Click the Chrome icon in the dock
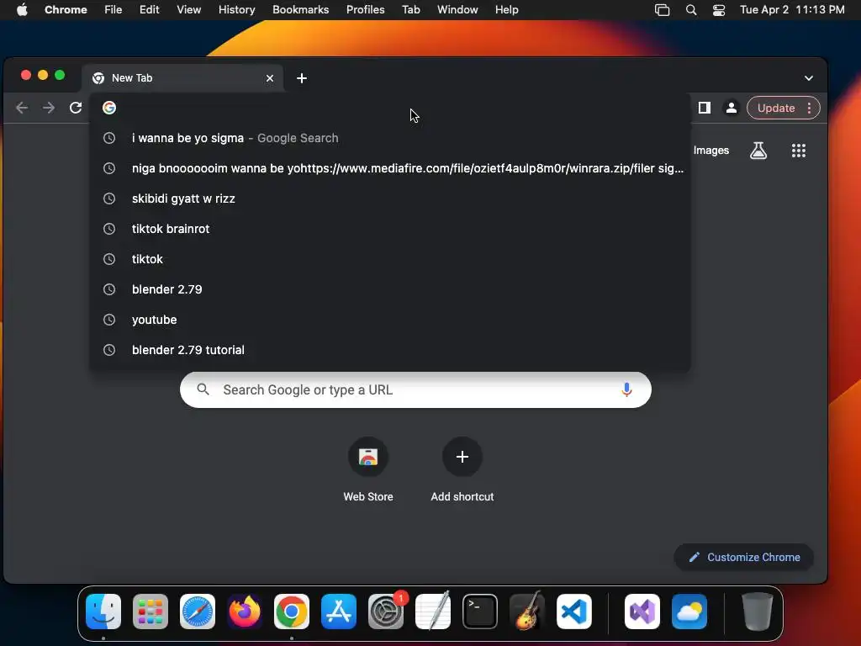The width and height of the screenshot is (861, 646). (292, 612)
